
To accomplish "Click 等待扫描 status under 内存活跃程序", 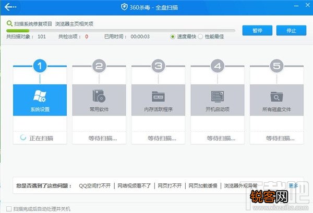I will click(x=162, y=138).
